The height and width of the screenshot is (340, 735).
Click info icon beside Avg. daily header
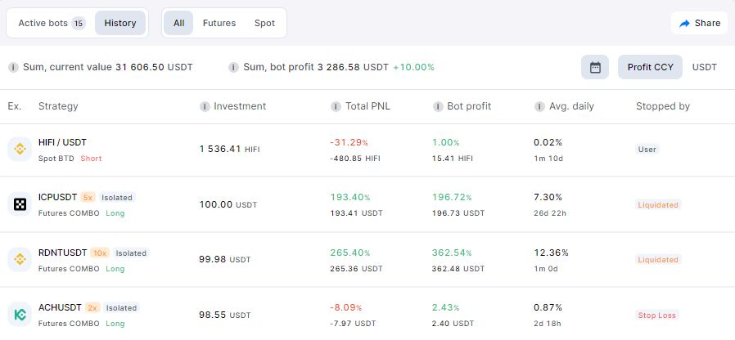(x=539, y=106)
